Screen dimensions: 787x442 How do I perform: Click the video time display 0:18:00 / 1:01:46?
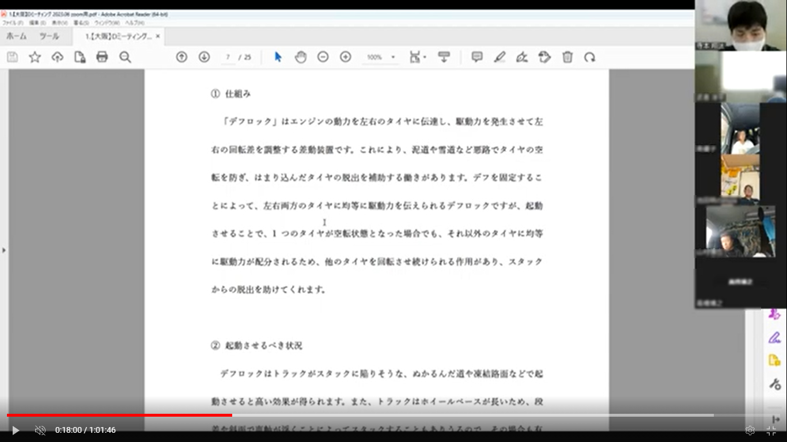click(x=85, y=430)
